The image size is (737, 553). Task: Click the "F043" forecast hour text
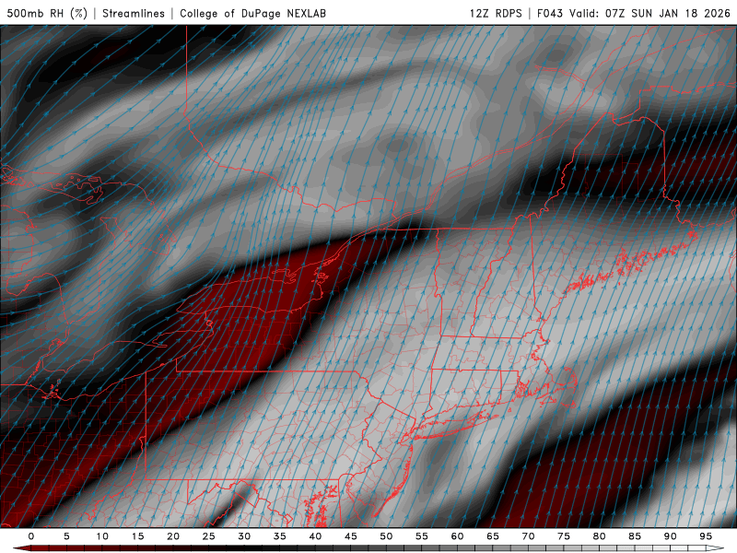pos(550,14)
